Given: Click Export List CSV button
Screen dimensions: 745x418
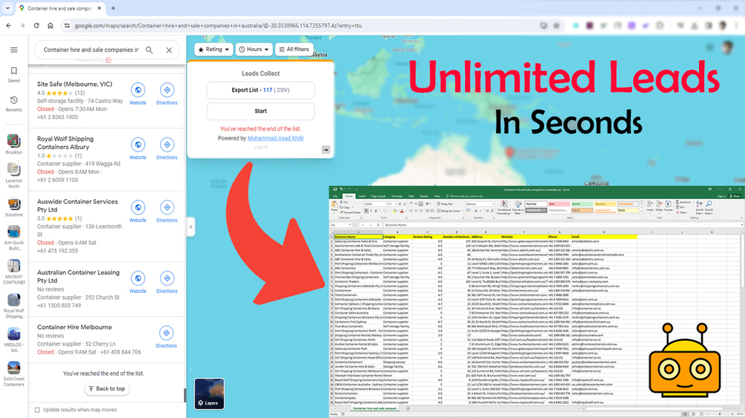Looking at the screenshot, I should pyautogui.click(x=260, y=90).
